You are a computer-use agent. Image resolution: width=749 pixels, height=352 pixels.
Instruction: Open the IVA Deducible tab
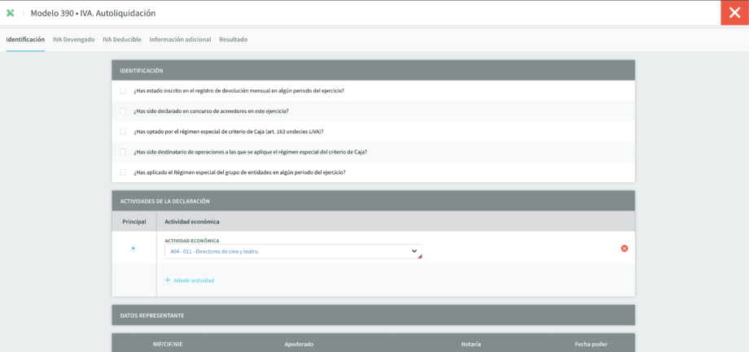(x=122, y=40)
